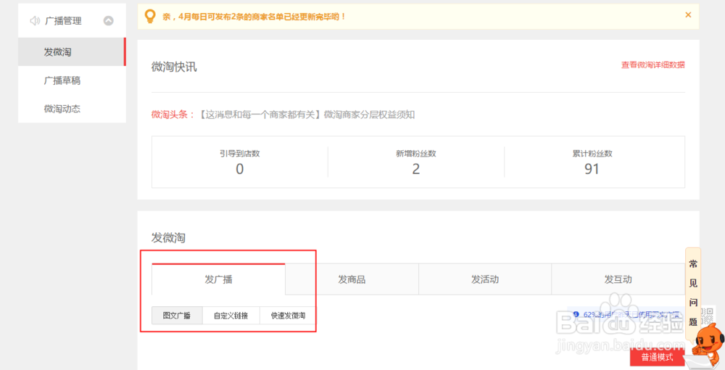Close the yellow notification banner

tap(688, 15)
